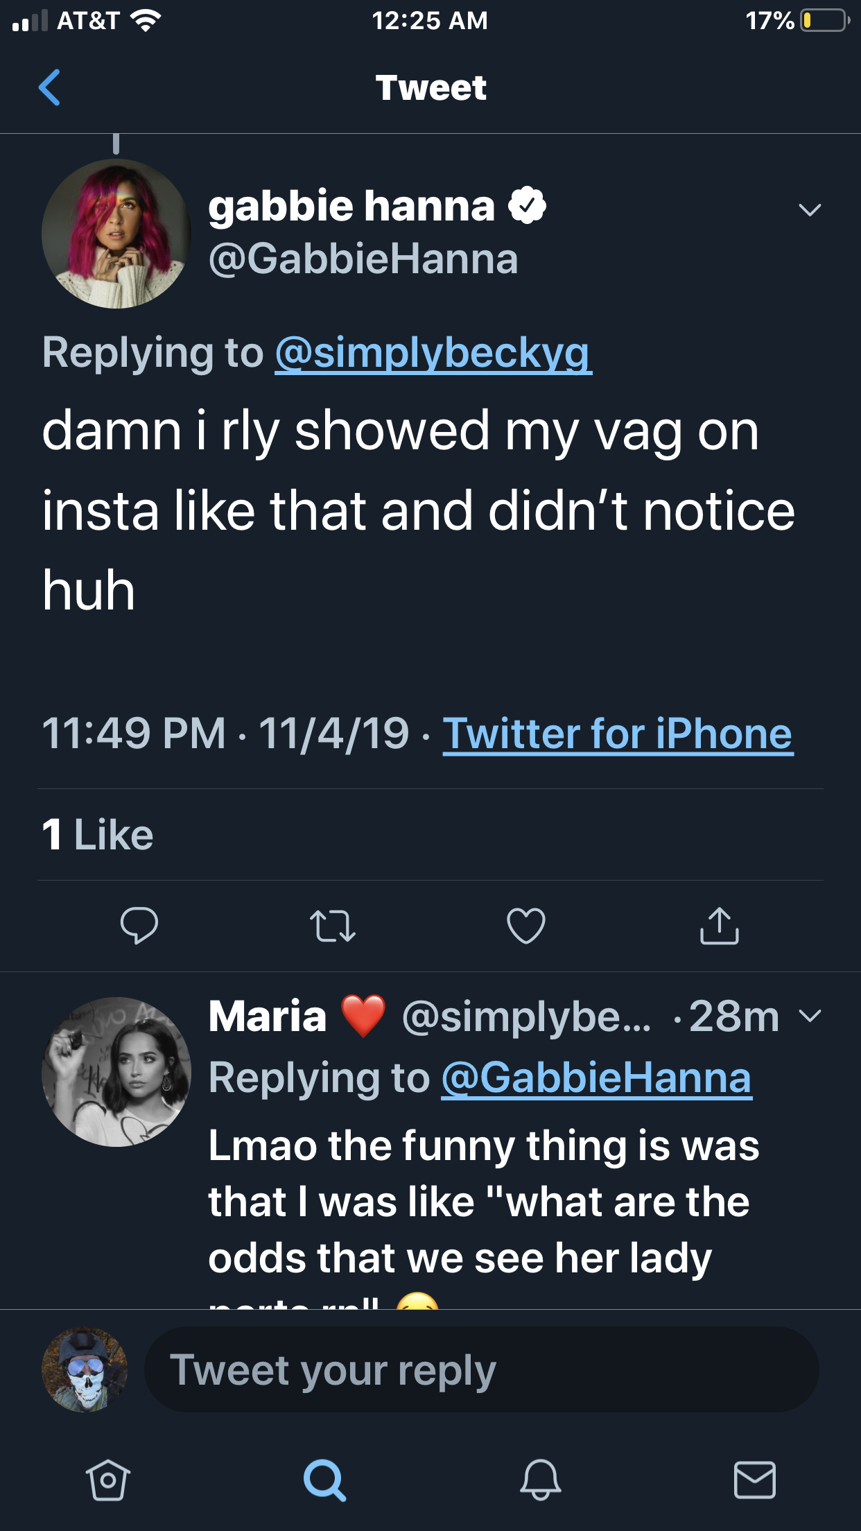View who liked via 1 Like
The width and height of the screenshot is (861, 1531).
click(x=98, y=834)
